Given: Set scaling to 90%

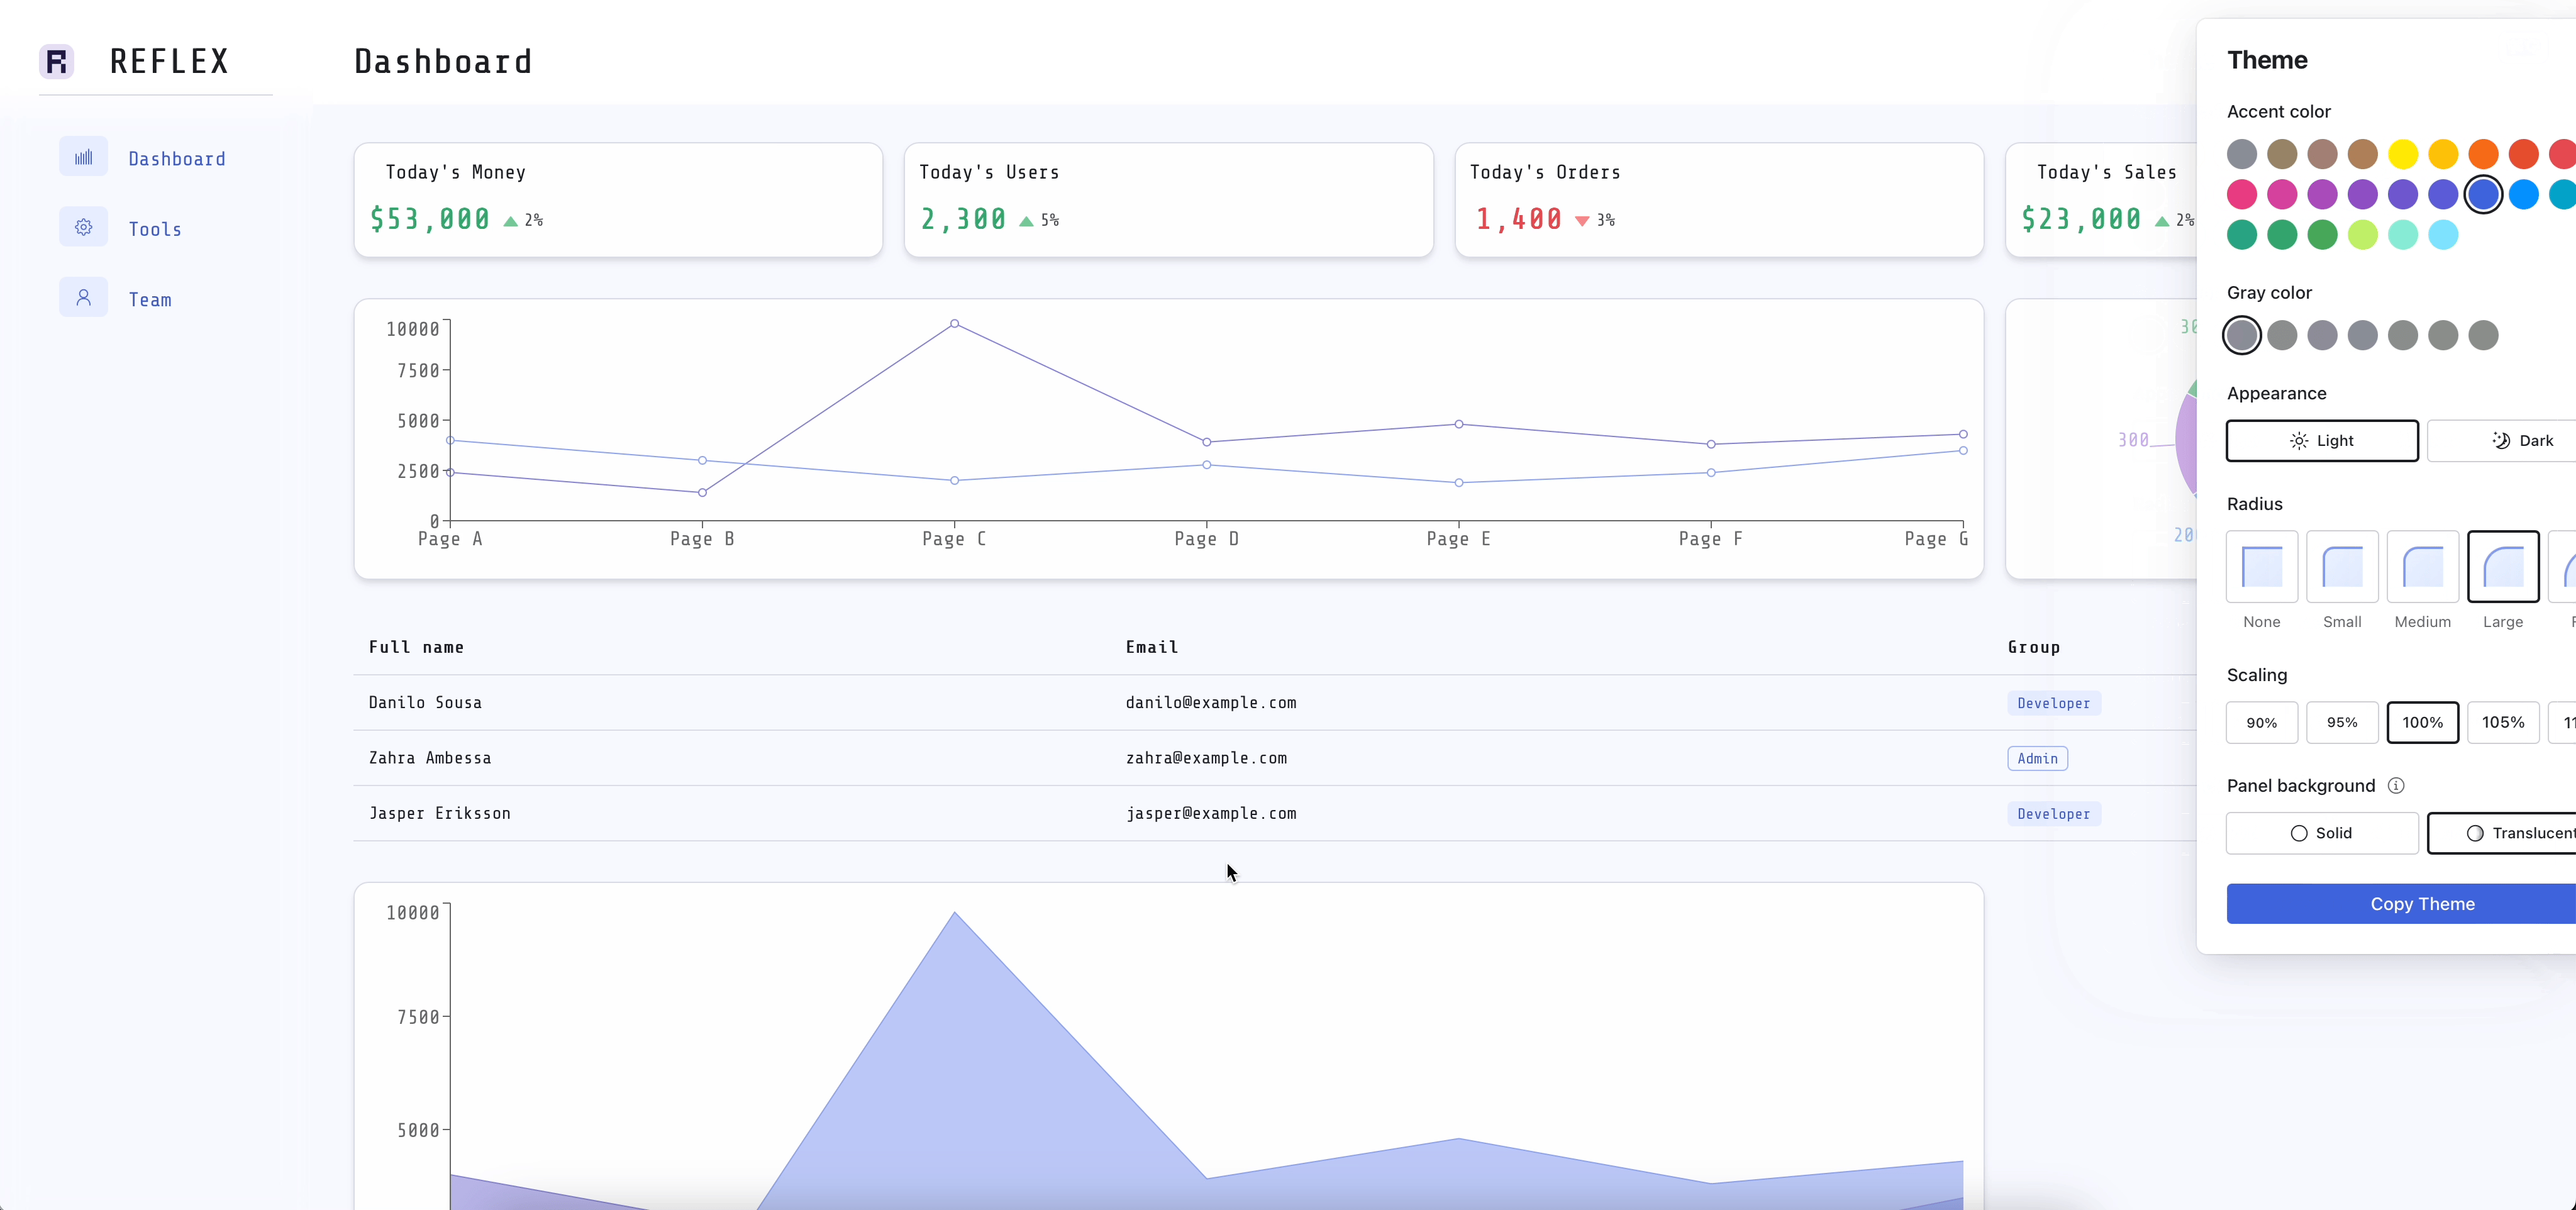Looking at the screenshot, I should point(2261,723).
